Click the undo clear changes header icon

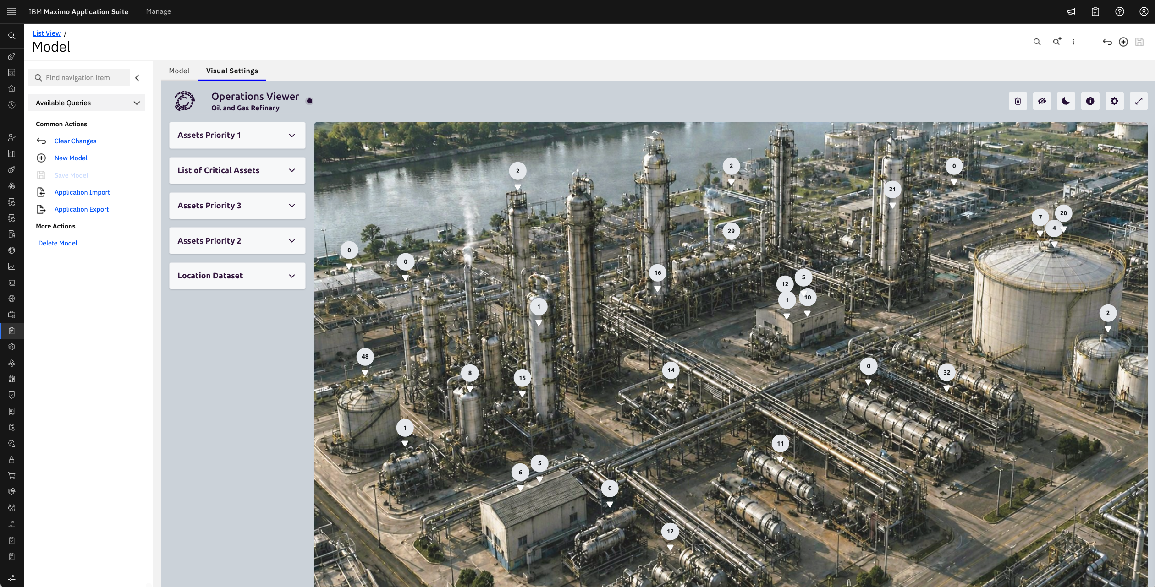point(1107,42)
